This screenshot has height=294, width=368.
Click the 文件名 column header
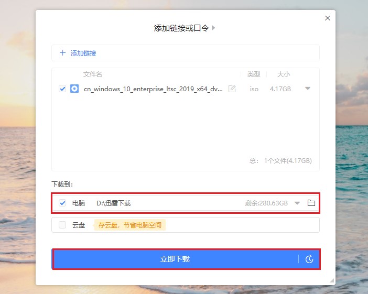point(92,74)
